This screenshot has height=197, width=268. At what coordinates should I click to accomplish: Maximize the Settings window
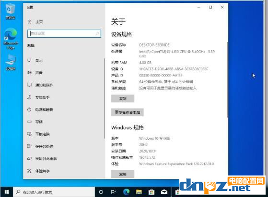(x=210, y=7)
